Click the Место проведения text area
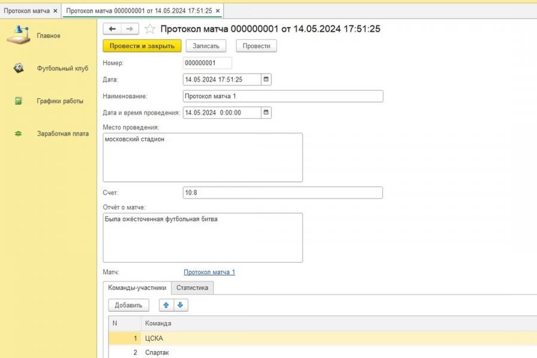Screen dimensions: 537x358 click(203, 158)
